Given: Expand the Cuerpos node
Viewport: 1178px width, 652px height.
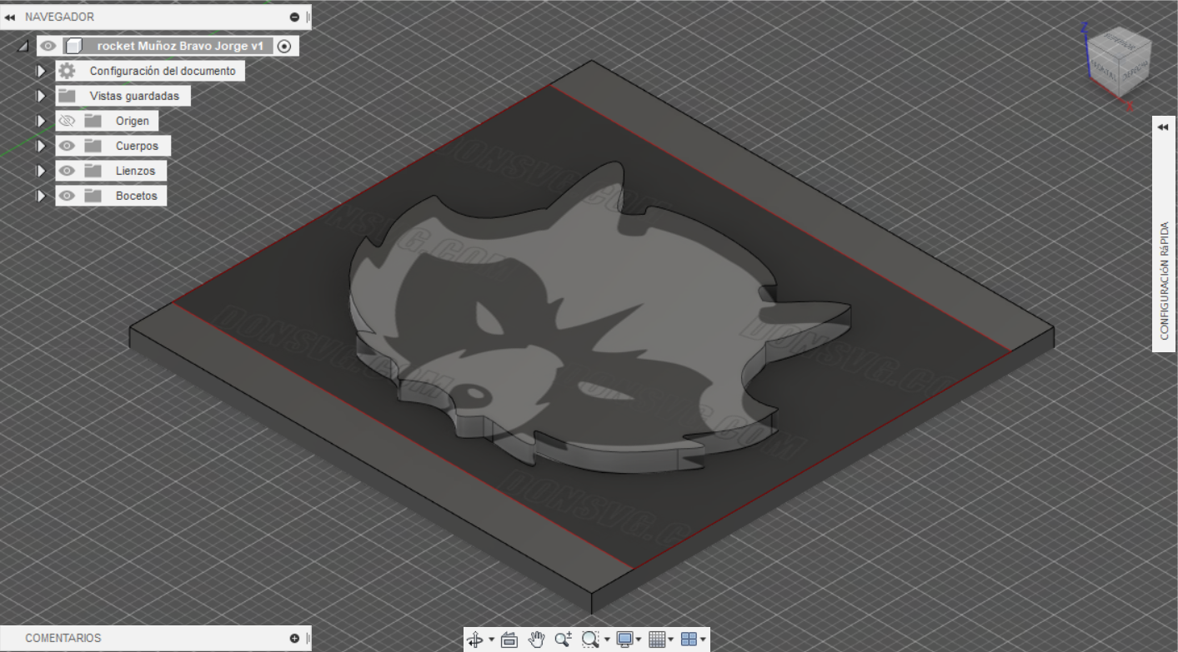Looking at the screenshot, I should 41,146.
